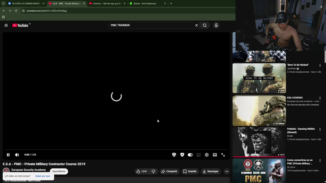Screen dimensions: 326x183
Task: Open the YouTube hamburger guide menu
Action: (6, 25)
